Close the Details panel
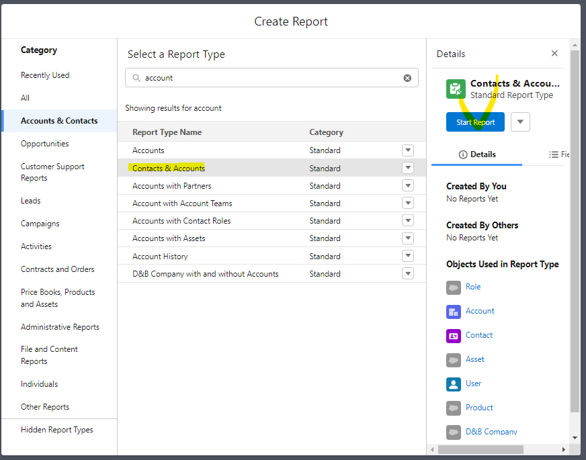This screenshot has width=586, height=460. coord(554,54)
